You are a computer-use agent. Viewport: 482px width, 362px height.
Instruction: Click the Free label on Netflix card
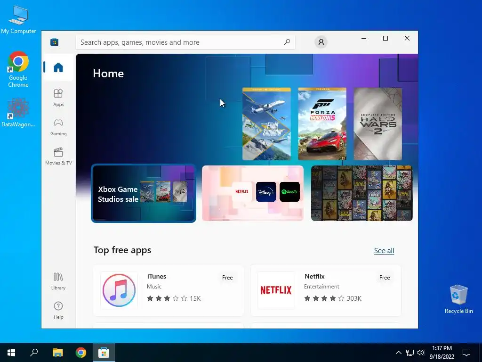point(385,277)
